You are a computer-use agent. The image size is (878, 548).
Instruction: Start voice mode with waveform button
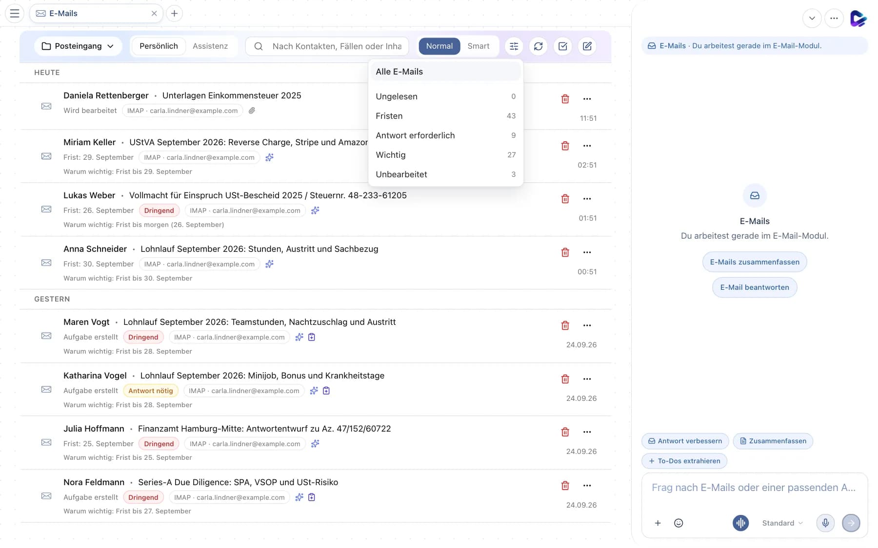pos(740,523)
